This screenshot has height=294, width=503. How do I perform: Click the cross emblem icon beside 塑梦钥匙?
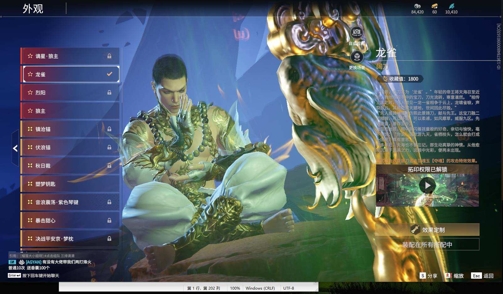point(30,184)
